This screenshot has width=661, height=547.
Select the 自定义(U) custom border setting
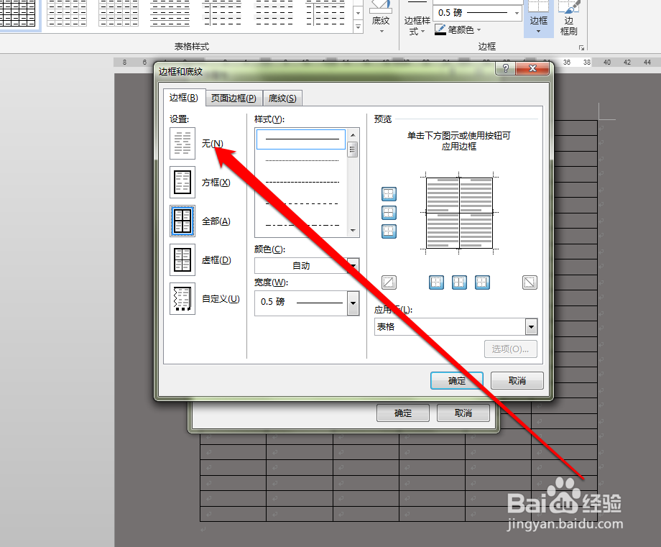point(182,298)
